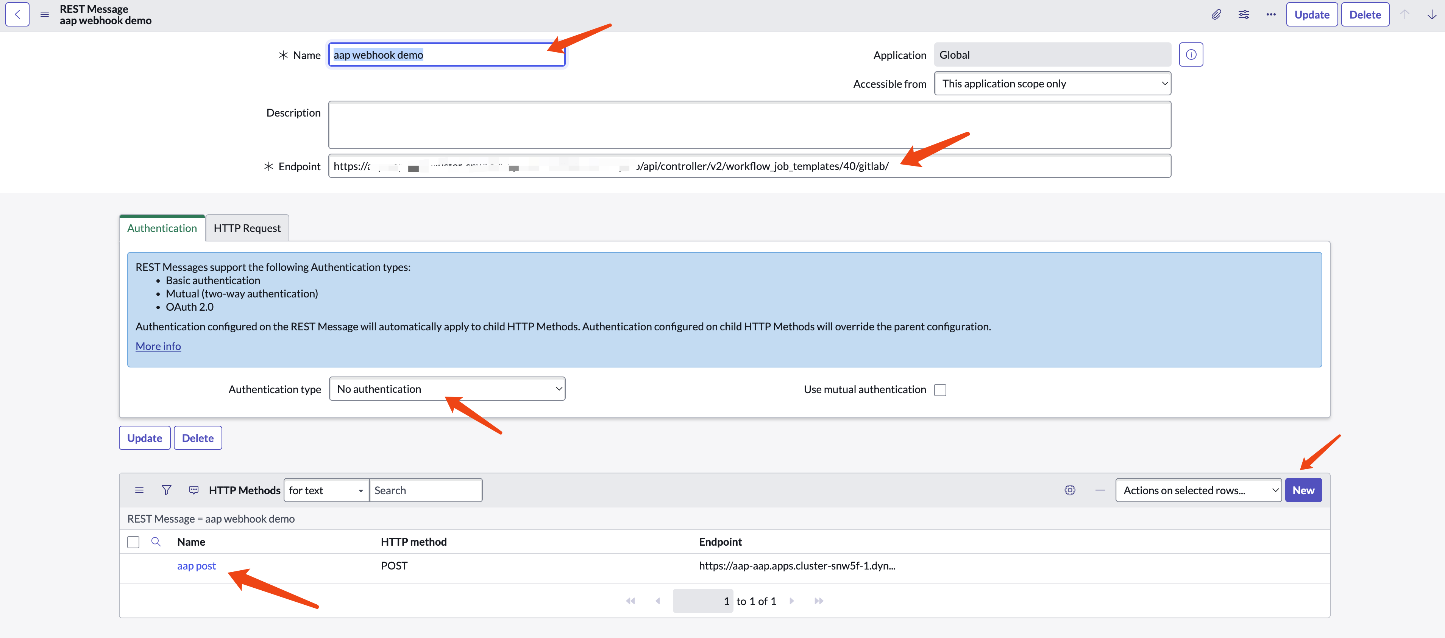
Task: Expand the Accessible from dropdown
Action: pos(1052,84)
